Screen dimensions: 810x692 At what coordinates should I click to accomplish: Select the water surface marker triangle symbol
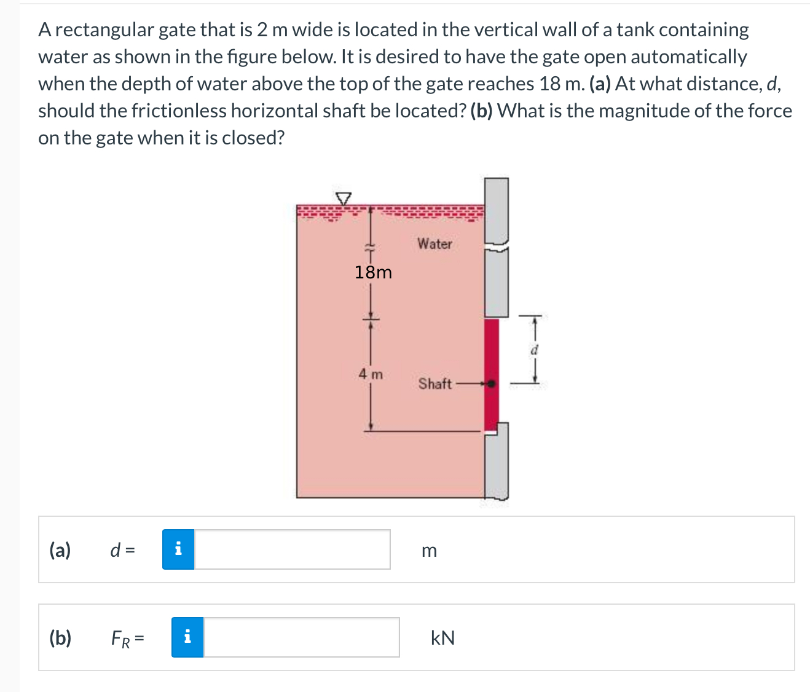click(344, 198)
